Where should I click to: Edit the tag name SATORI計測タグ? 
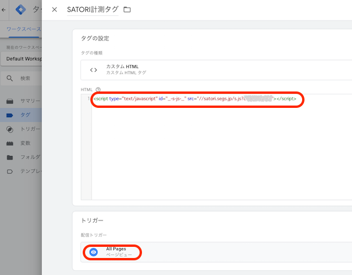point(93,9)
